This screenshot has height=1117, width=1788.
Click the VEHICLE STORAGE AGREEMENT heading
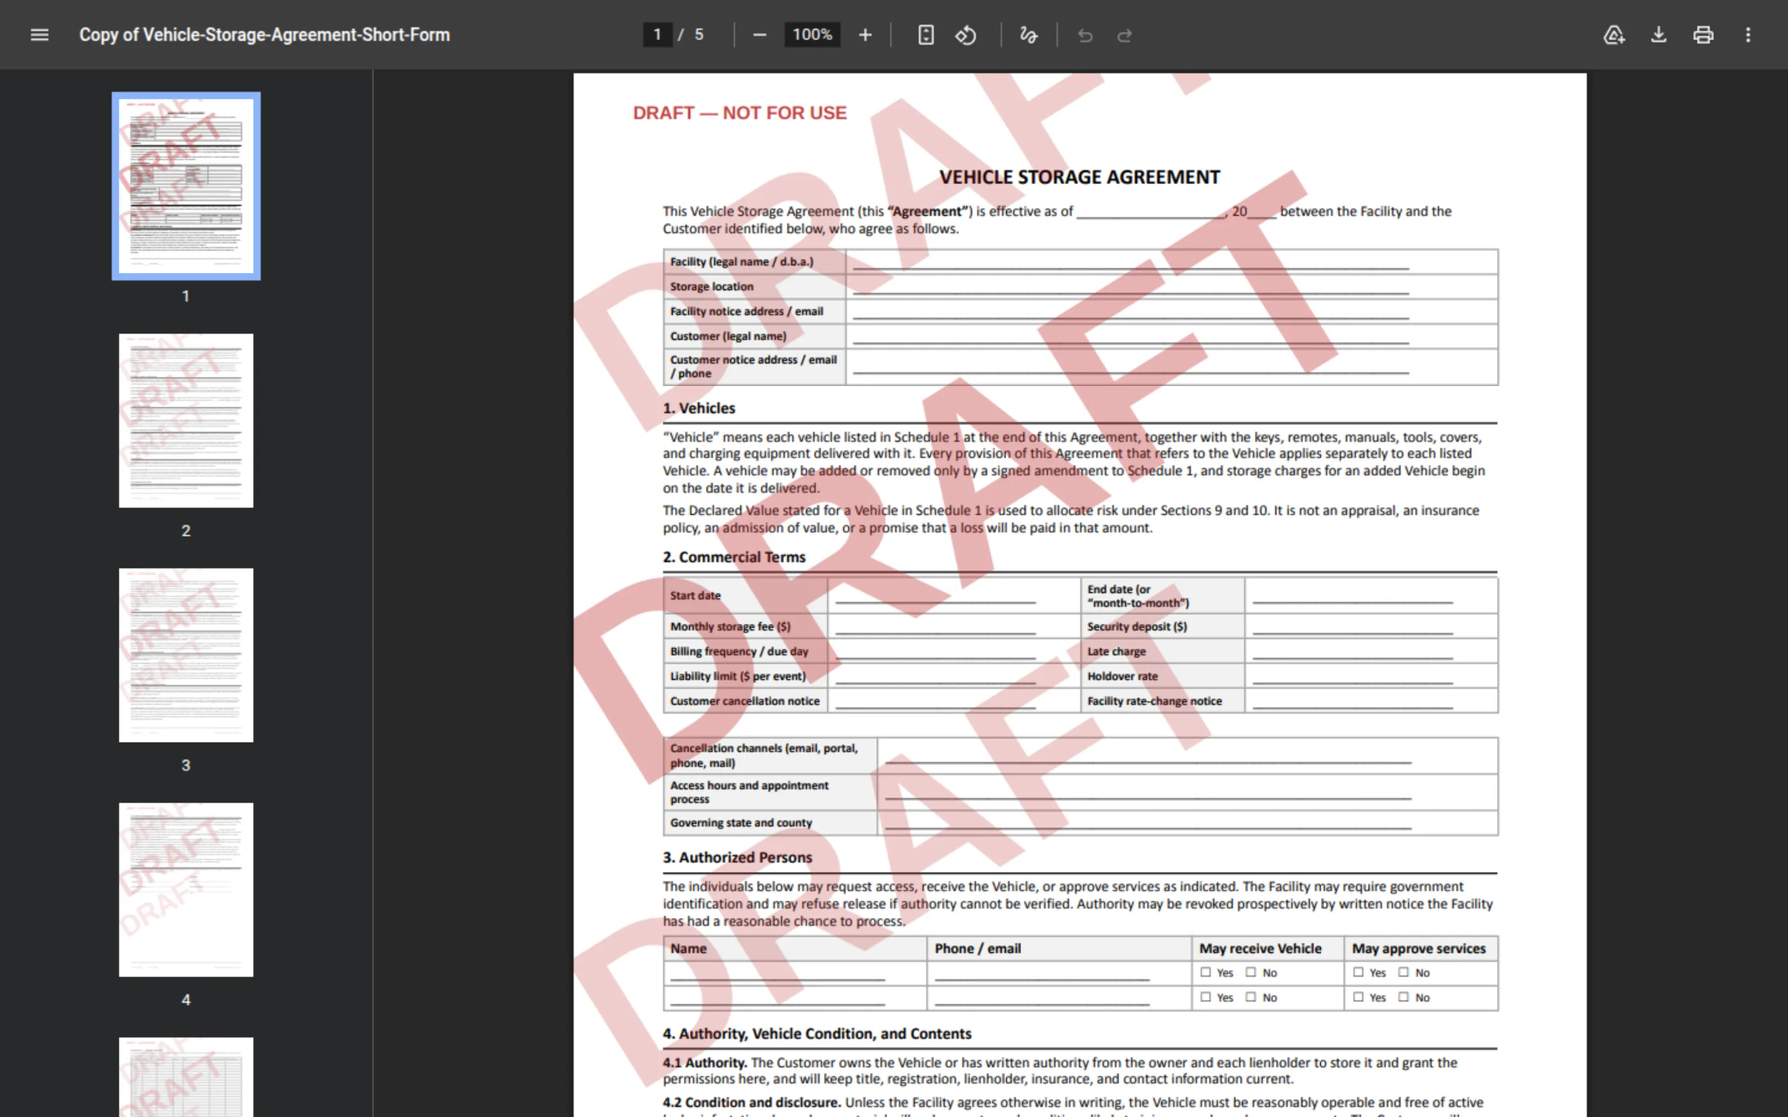1080,177
